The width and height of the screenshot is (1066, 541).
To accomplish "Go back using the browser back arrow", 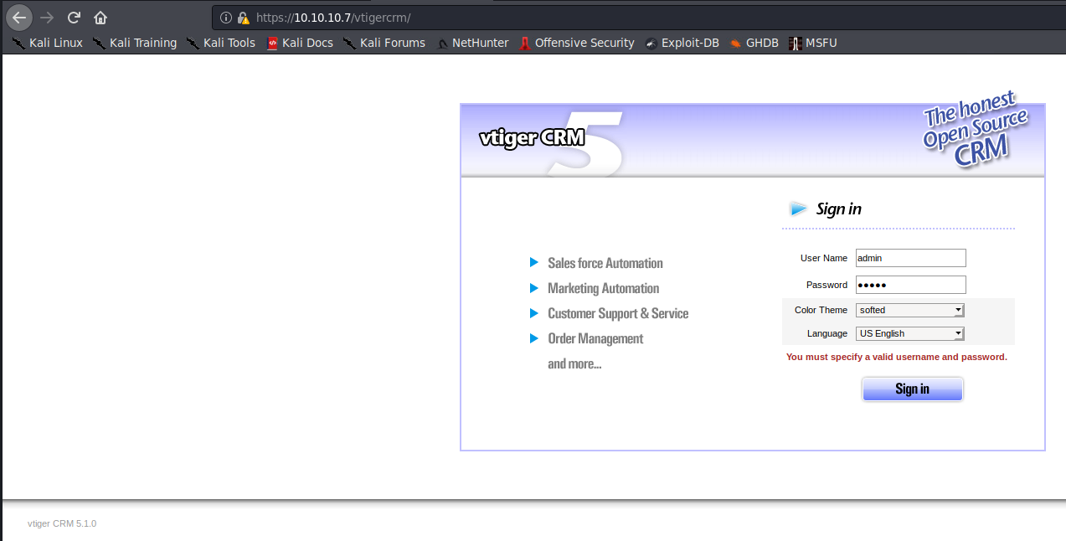I will 19,17.
